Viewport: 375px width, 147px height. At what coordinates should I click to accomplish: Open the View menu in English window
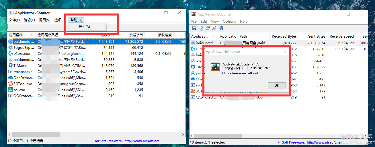pyautogui.click(x=215, y=21)
